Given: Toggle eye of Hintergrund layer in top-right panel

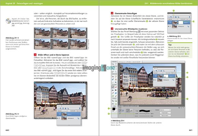Looking at the screenshot, I should [x=168, y=26].
